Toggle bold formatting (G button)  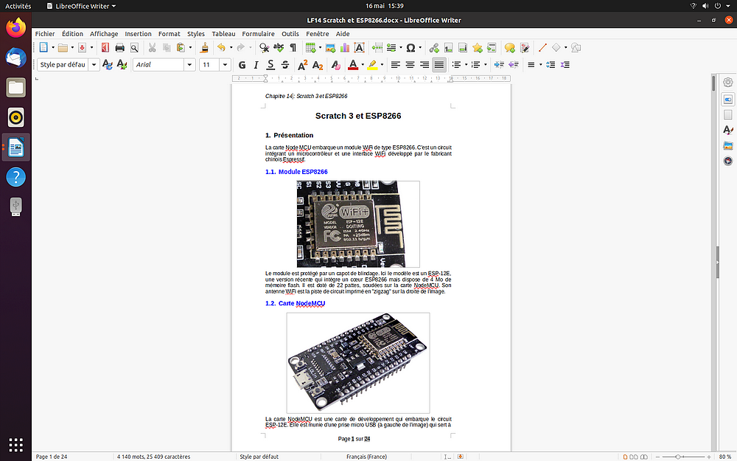click(x=242, y=64)
